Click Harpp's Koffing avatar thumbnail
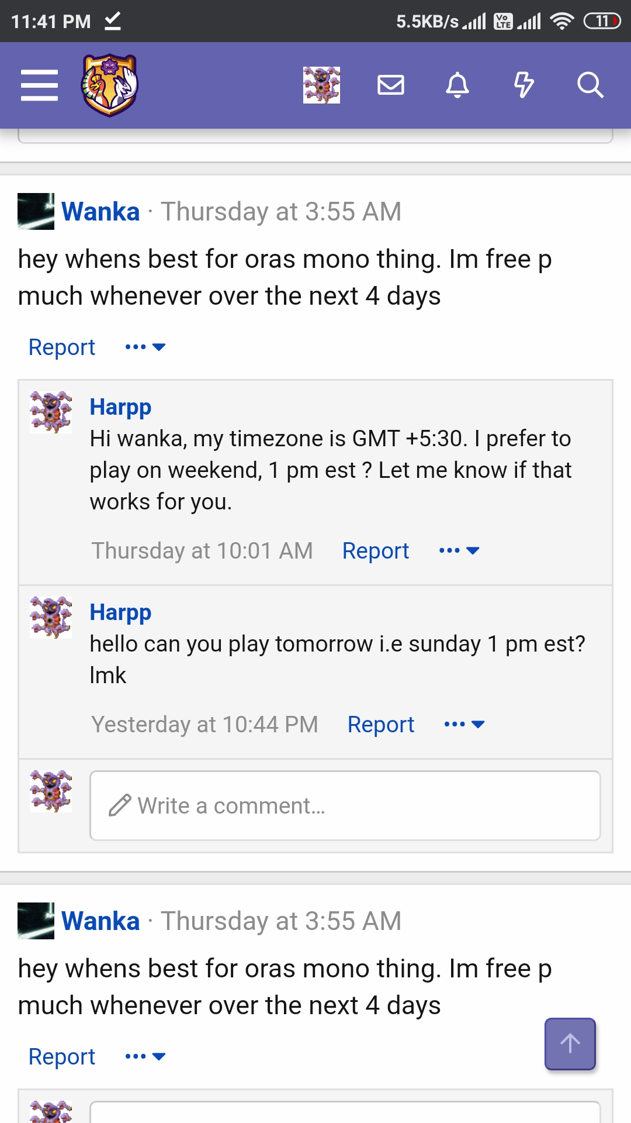Image resolution: width=631 pixels, height=1123 pixels. [50, 412]
